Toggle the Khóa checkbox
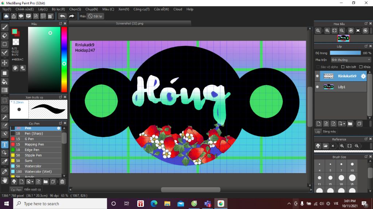373x209 pixels. pos(361,67)
